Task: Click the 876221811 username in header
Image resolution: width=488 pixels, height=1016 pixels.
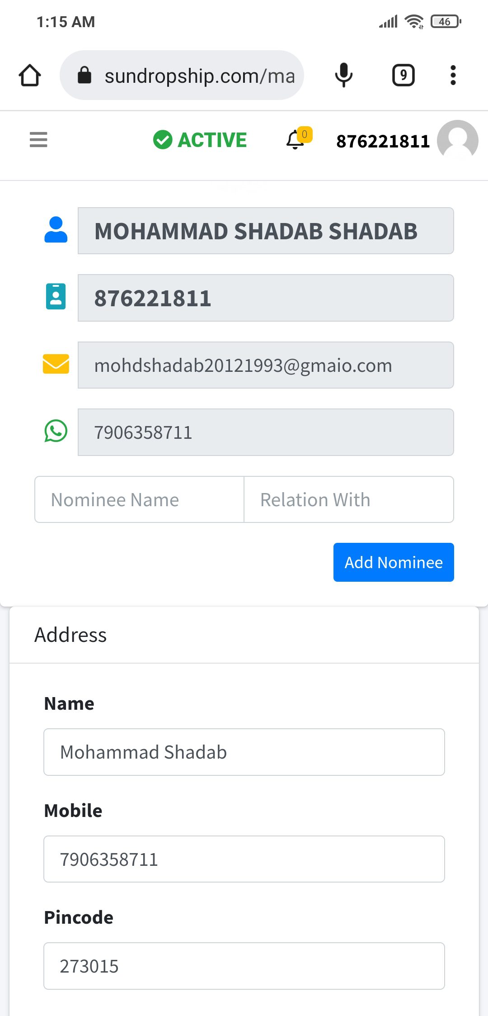Action: coord(383,141)
